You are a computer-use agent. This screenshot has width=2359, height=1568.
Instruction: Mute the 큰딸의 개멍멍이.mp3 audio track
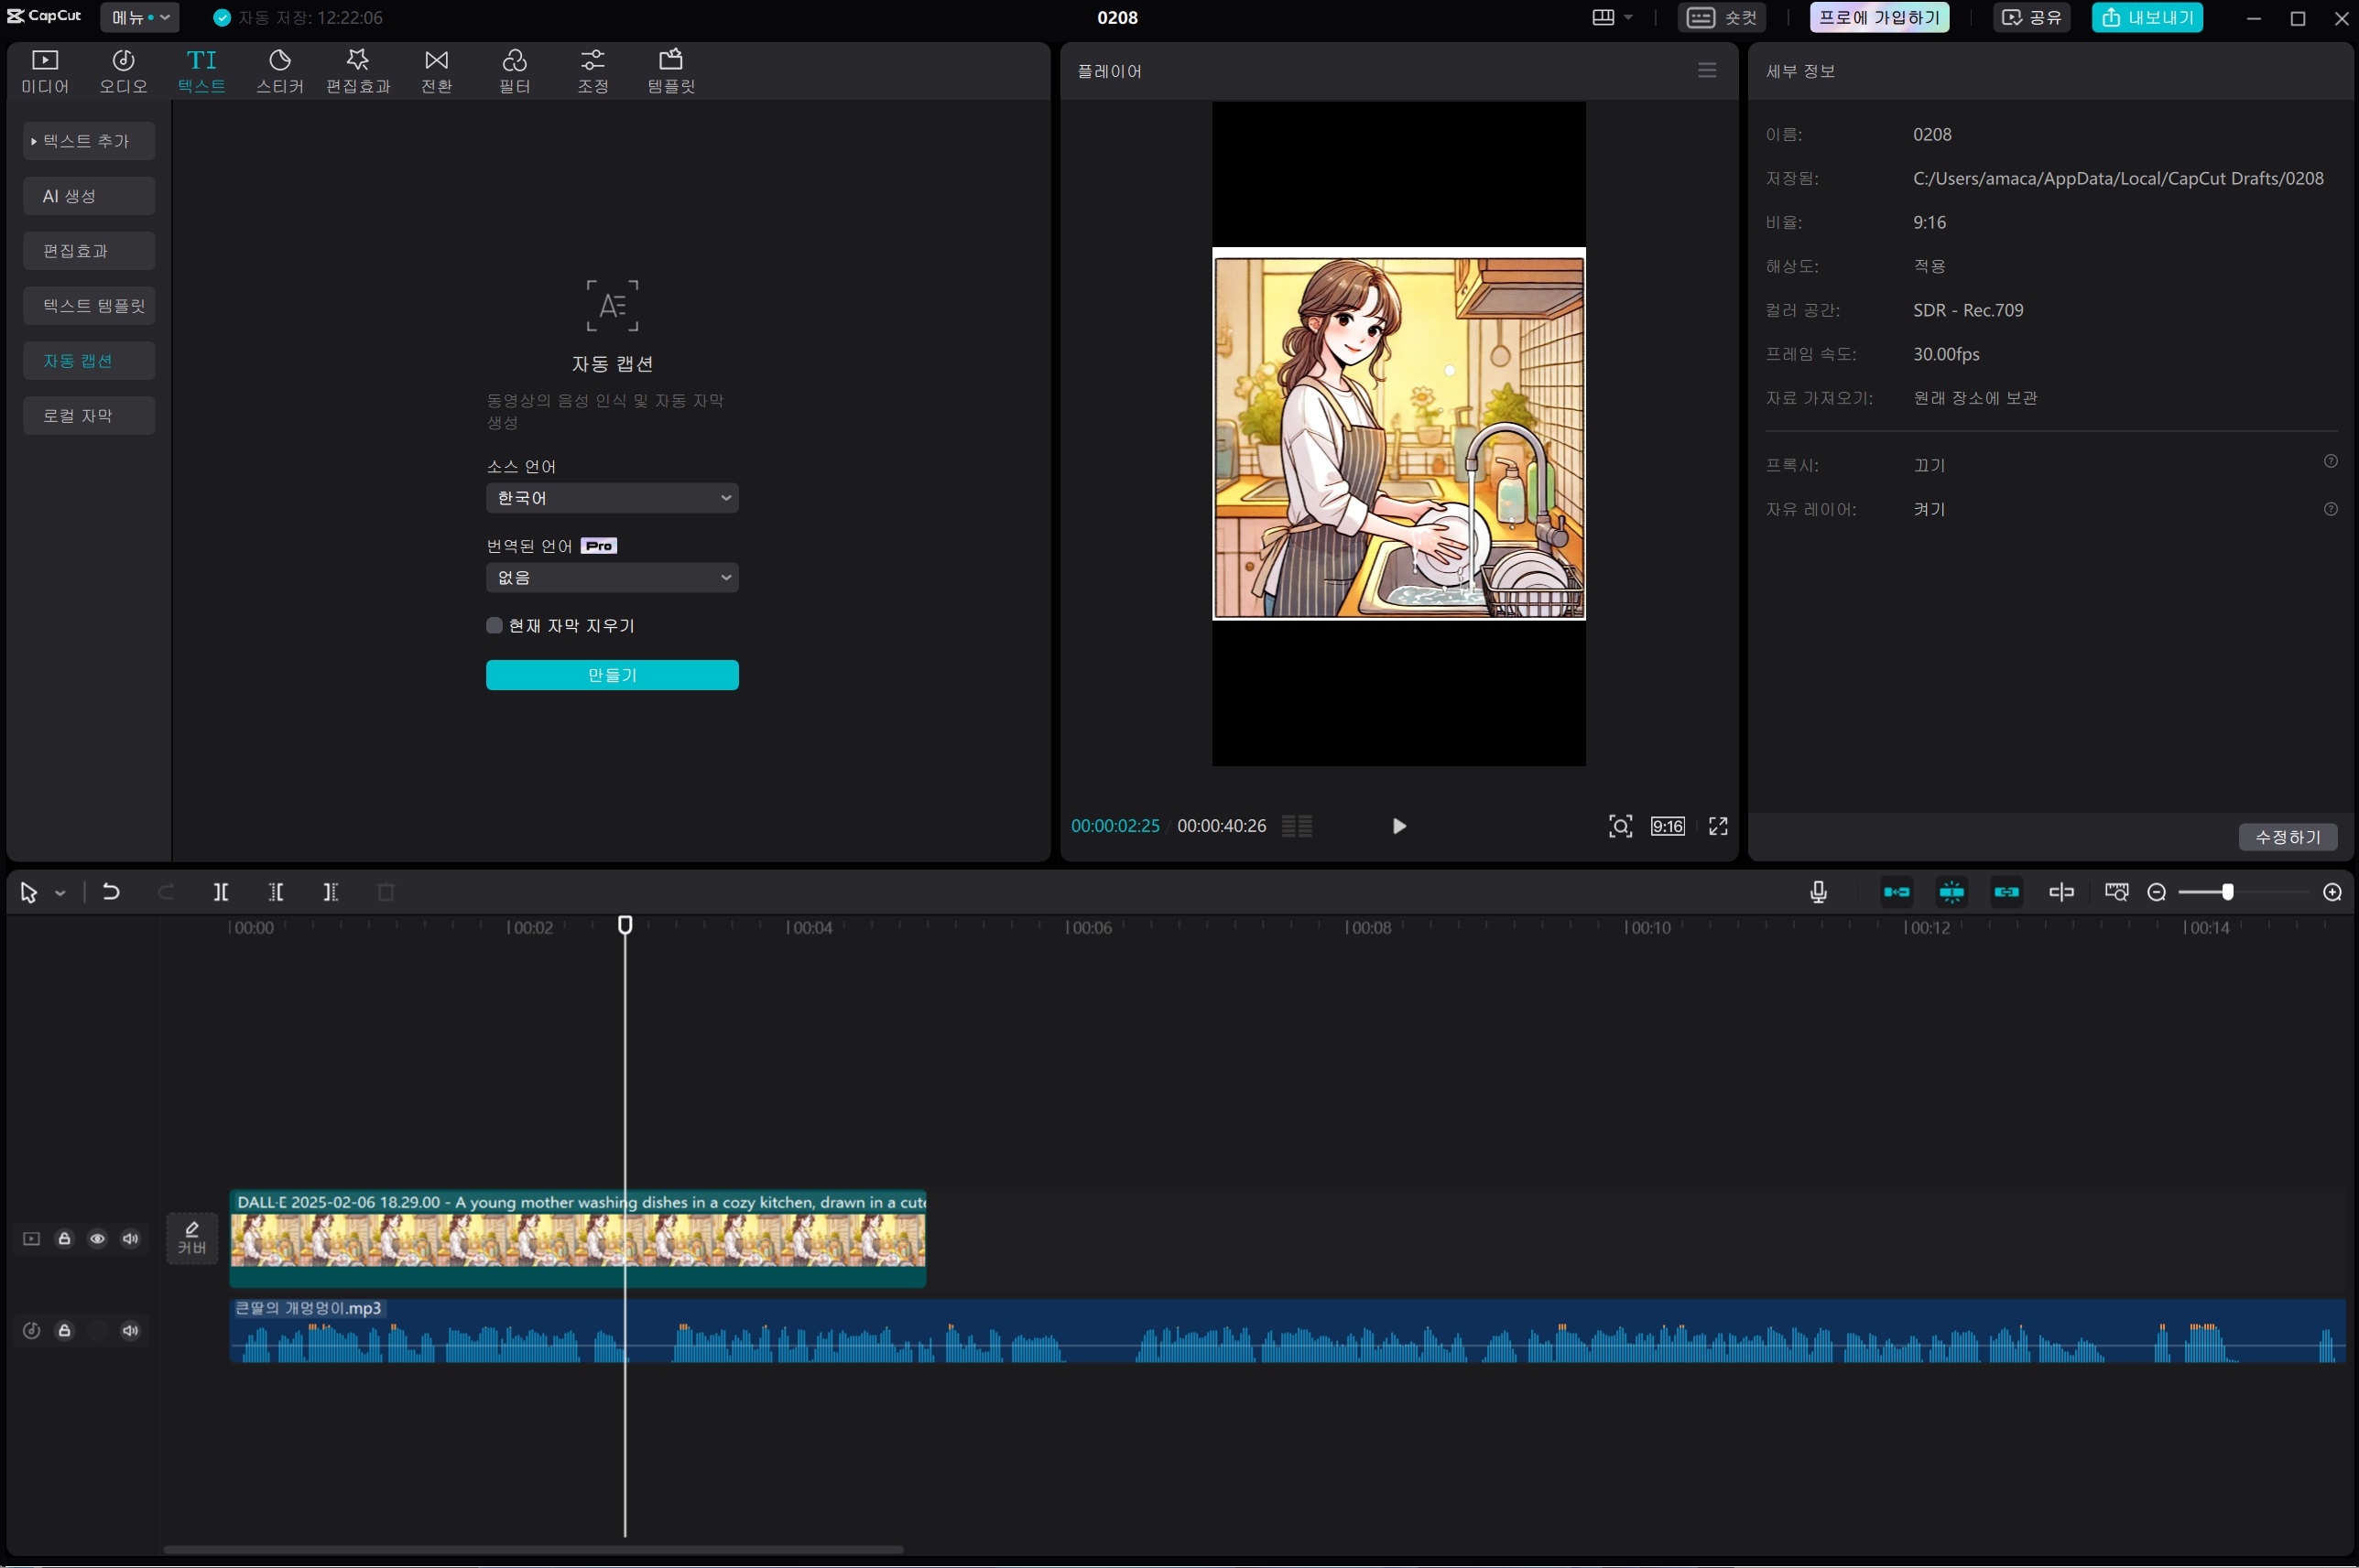pyautogui.click(x=130, y=1331)
